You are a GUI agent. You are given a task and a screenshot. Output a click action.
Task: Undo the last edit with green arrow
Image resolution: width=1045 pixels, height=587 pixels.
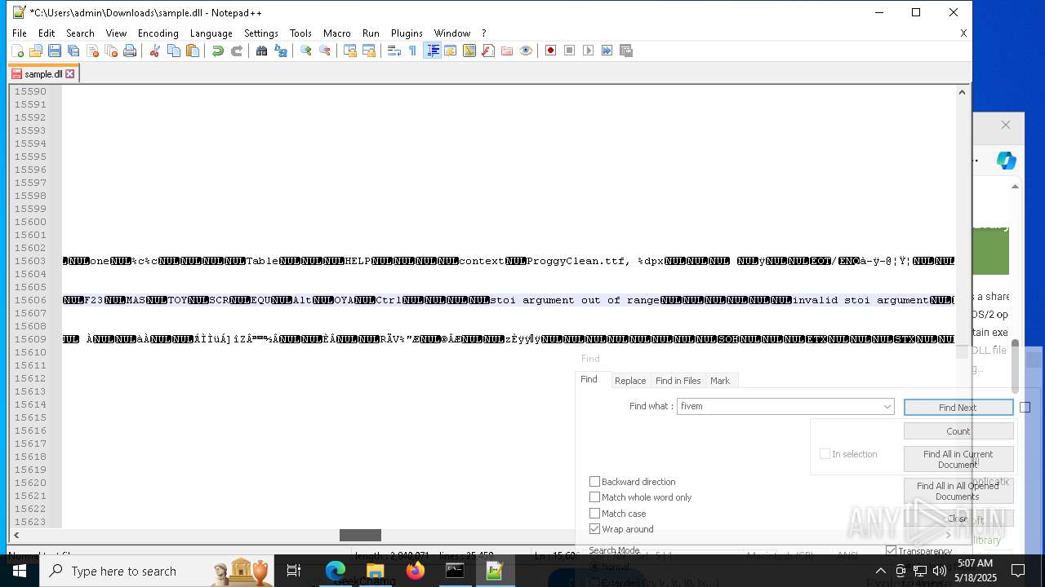pyautogui.click(x=217, y=51)
